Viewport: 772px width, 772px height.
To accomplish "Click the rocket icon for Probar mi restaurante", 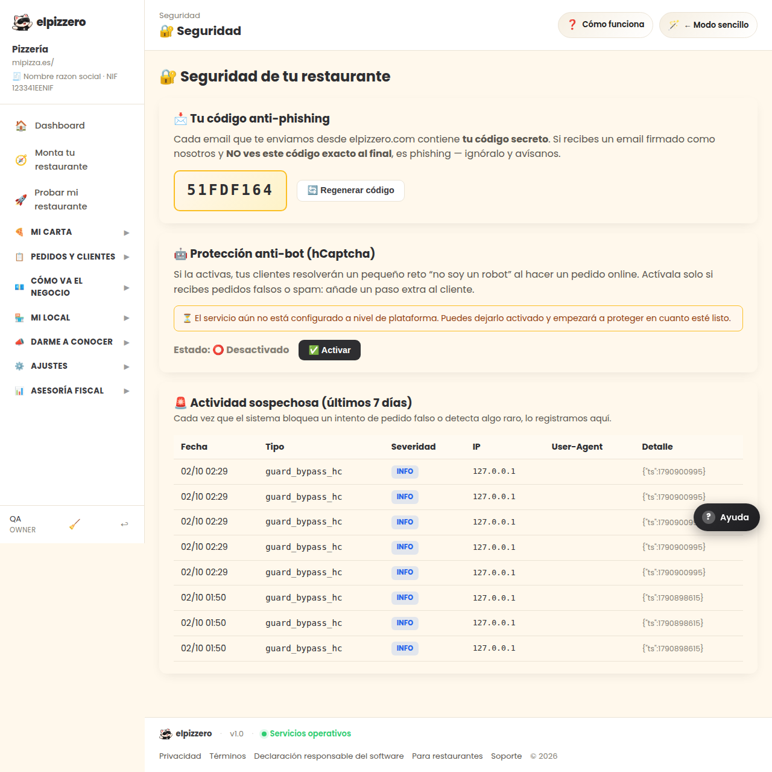I will 21,200.
